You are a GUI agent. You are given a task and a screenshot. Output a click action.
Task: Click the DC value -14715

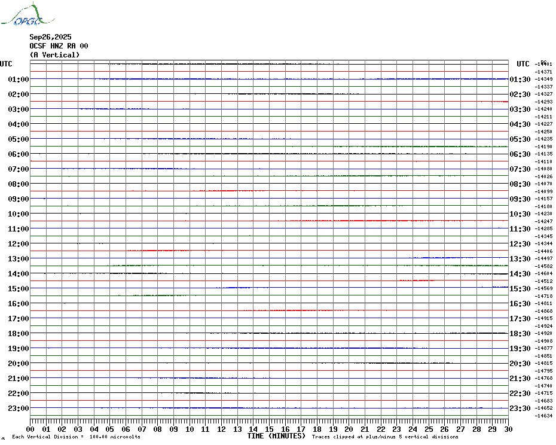pyautogui.click(x=543, y=393)
